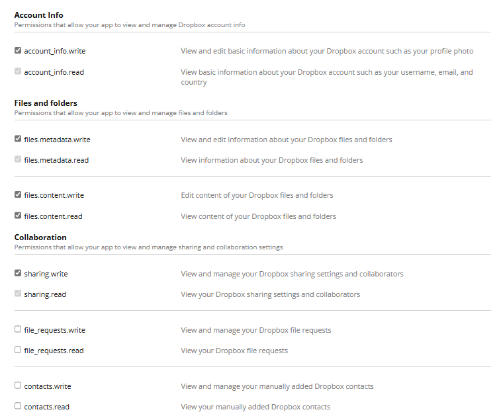Click the contacts.read description text
This screenshot has height=420, width=499.
255,407
